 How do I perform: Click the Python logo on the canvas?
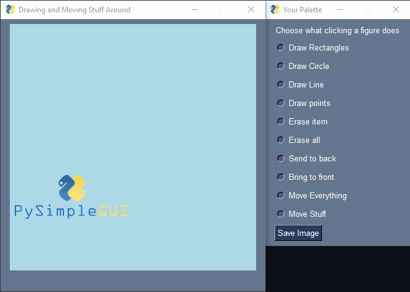pyautogui.click(x=71, y=188)
